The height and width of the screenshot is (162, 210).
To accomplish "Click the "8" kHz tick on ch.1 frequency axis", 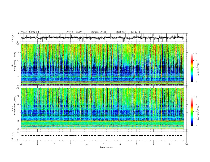I will pyautogui.click(x=19, y=52).
